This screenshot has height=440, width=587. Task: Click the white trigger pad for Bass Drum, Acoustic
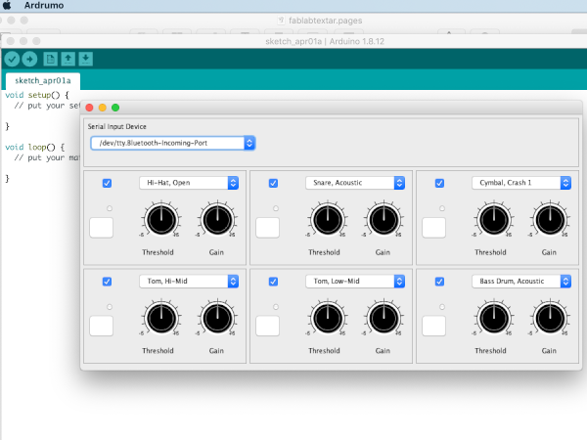tap(433, 326)
